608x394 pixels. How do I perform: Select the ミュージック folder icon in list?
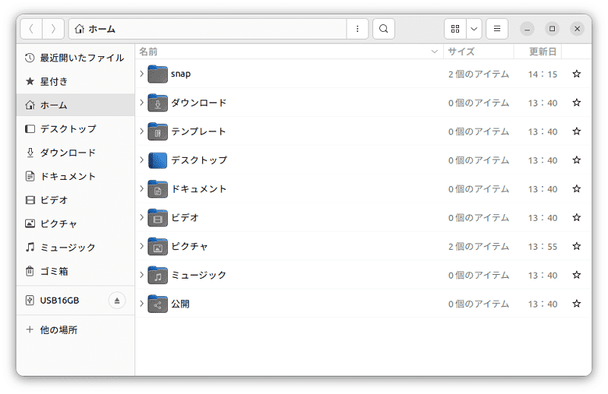(158, 274)
